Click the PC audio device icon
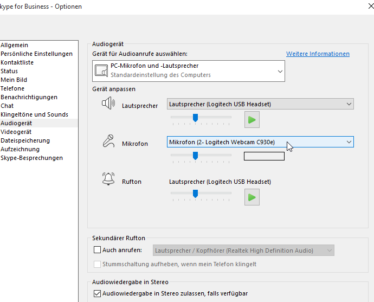 tap(101, 70)
